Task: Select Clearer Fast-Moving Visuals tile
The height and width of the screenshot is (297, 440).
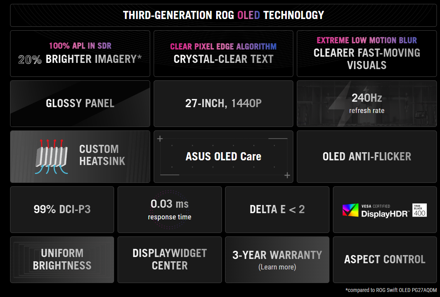Action: pos(367,54)
